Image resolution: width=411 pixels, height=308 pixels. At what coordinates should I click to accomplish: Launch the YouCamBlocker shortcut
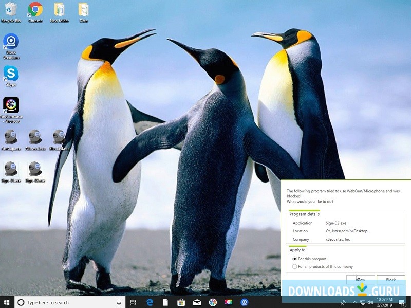pos(11,105)
